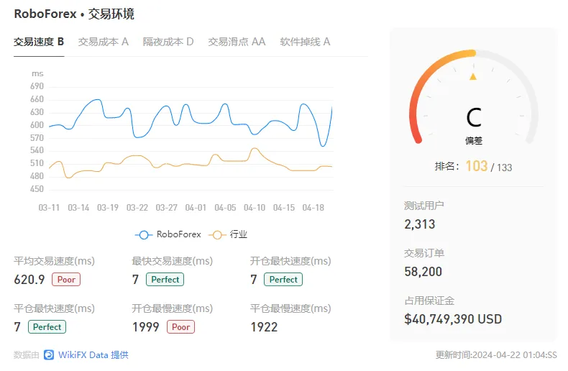The image size is (568, 371).
Task: Click the orange triangle pointer on gauge
Action: [473, 76]
